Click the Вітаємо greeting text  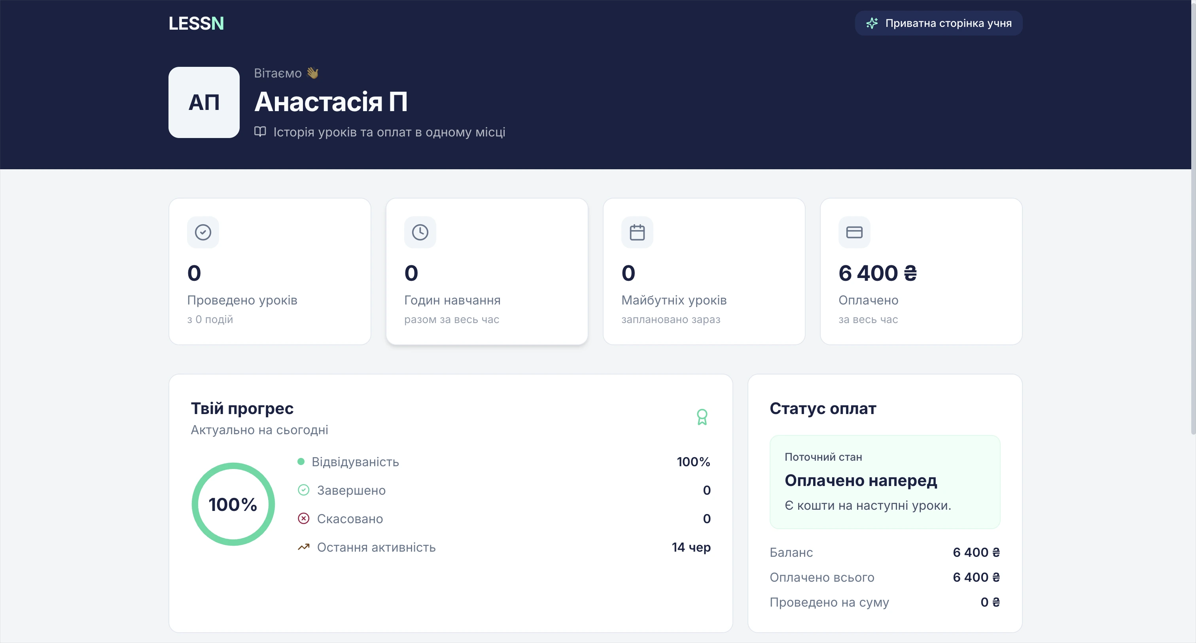point(278,73)
